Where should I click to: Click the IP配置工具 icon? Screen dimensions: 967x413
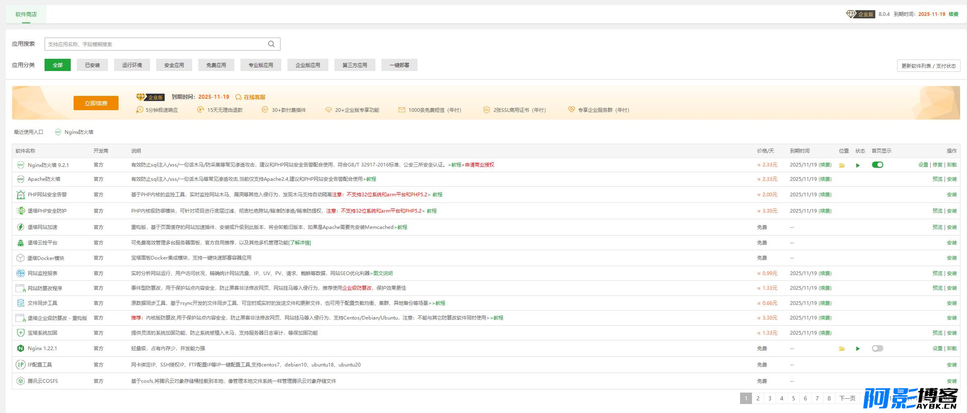point(20,365)
